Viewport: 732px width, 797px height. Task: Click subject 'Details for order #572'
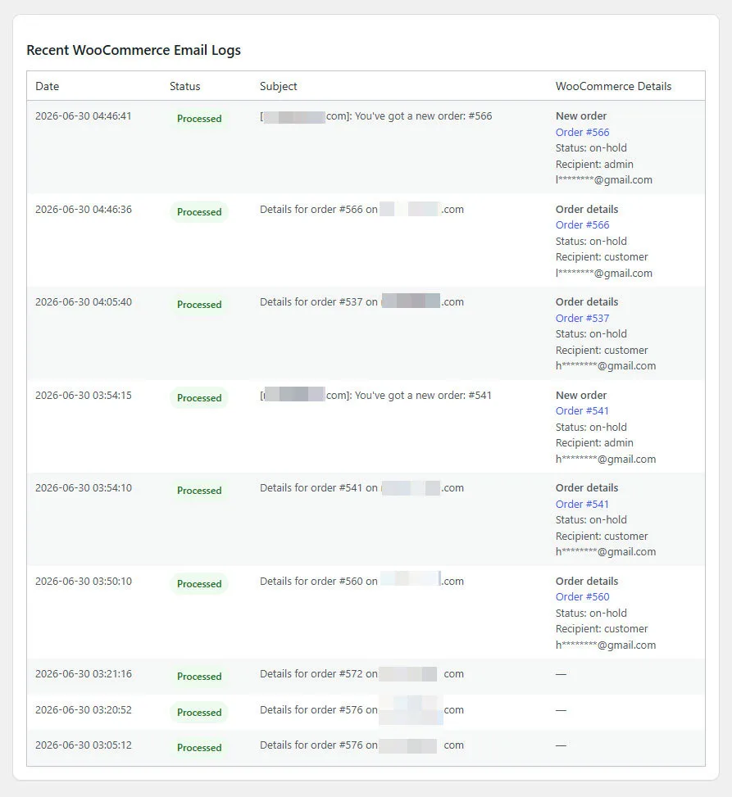click(311, 674)
